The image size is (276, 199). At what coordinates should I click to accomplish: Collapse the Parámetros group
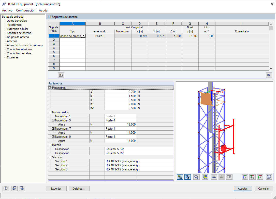pyautogui.click(x=50, y=88)
